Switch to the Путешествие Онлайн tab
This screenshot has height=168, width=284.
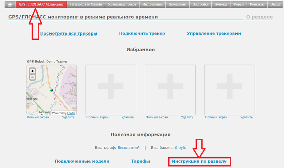coord(86,5)
